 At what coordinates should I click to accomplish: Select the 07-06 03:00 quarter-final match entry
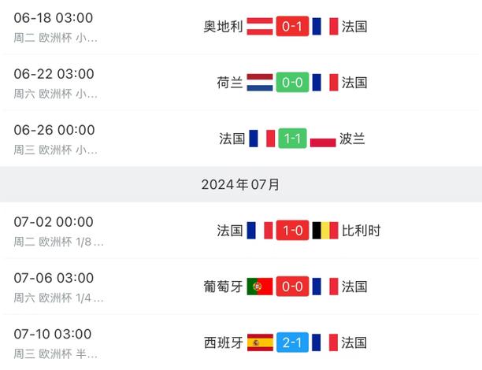click(241, 287)
